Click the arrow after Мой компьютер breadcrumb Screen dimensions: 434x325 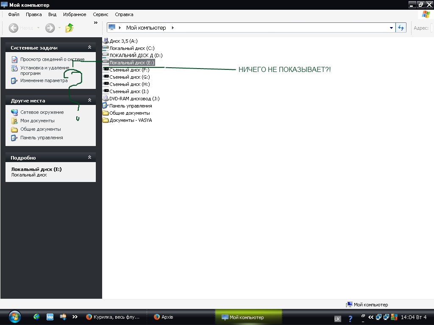(x=173, y=28)
